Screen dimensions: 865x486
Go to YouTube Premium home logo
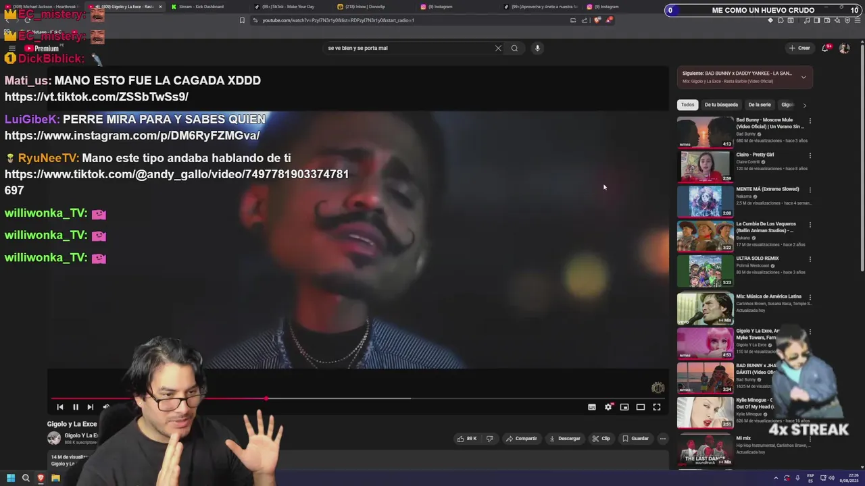coord(42,49)
